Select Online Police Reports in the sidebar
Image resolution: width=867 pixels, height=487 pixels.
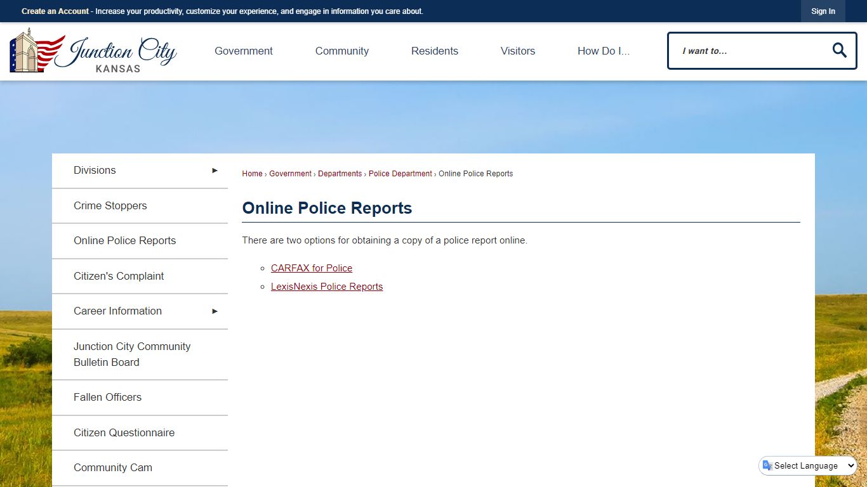[x=140, y=241]
